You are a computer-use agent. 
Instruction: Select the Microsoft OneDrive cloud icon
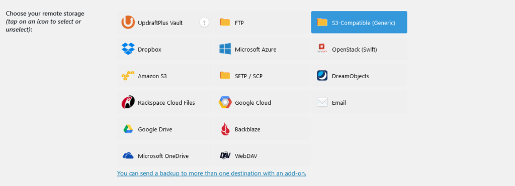click(128, 155)
